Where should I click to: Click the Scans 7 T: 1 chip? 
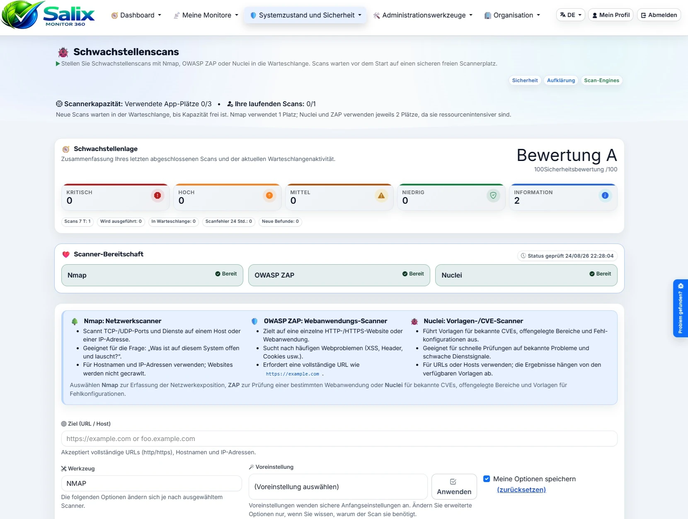click(78, 222)
